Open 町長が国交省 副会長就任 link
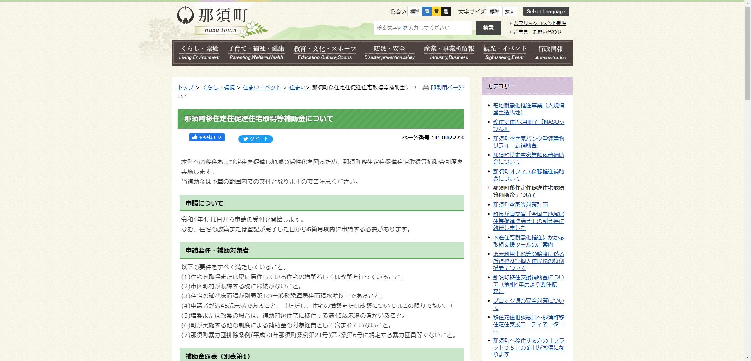Image resolution: width=751 pixels, height=361 pixels. coord(528,221)
